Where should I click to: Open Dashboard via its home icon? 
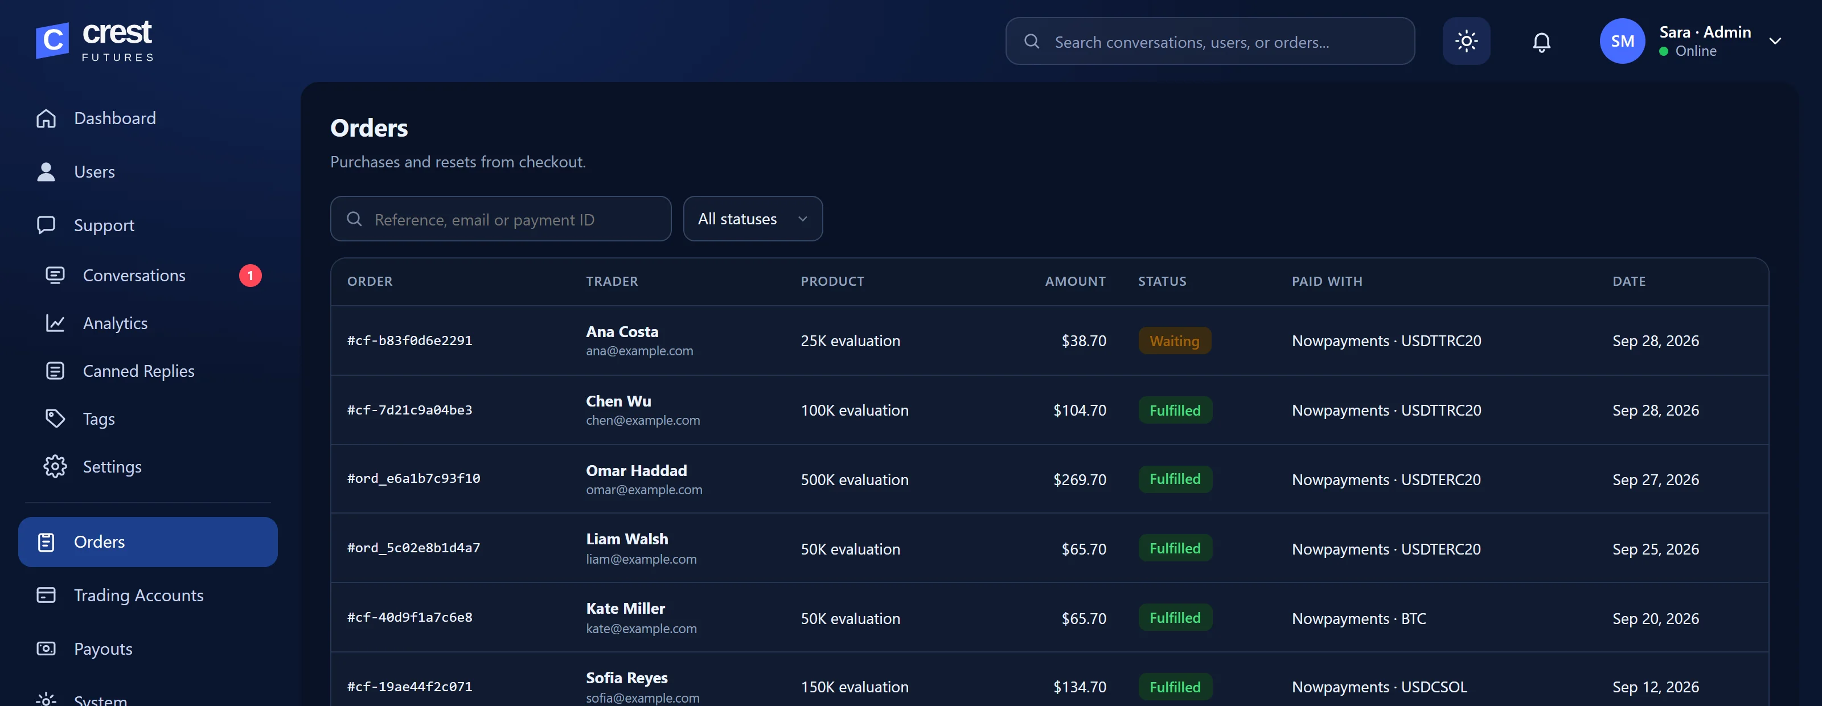pyautogui.click(x=46, y=118)
